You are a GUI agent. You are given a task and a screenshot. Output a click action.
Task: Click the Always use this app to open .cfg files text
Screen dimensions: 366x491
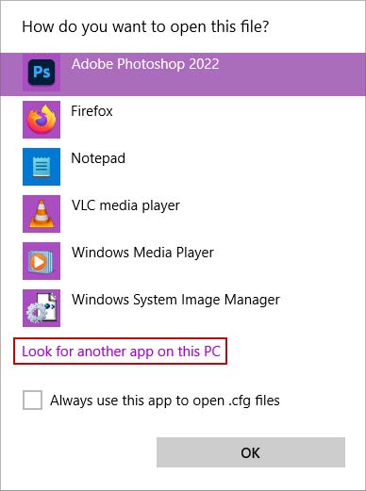(x=165, y=401)
